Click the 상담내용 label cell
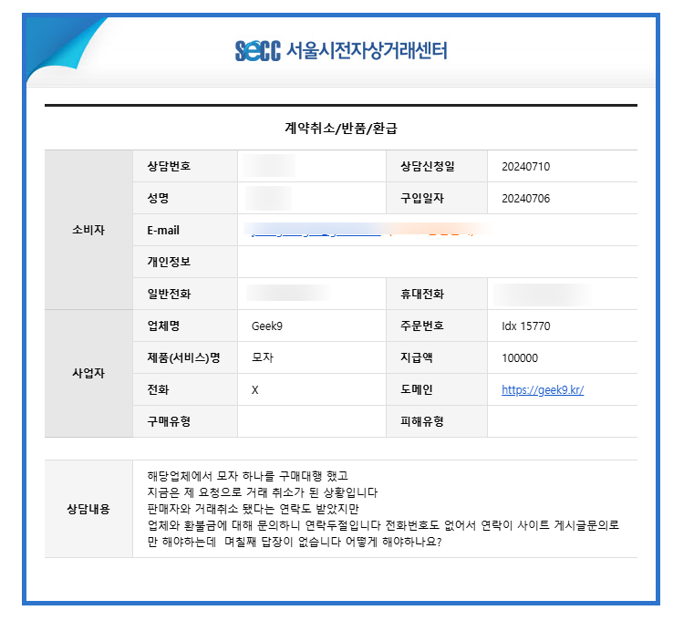Screen dimensions: 694x631 88,509
